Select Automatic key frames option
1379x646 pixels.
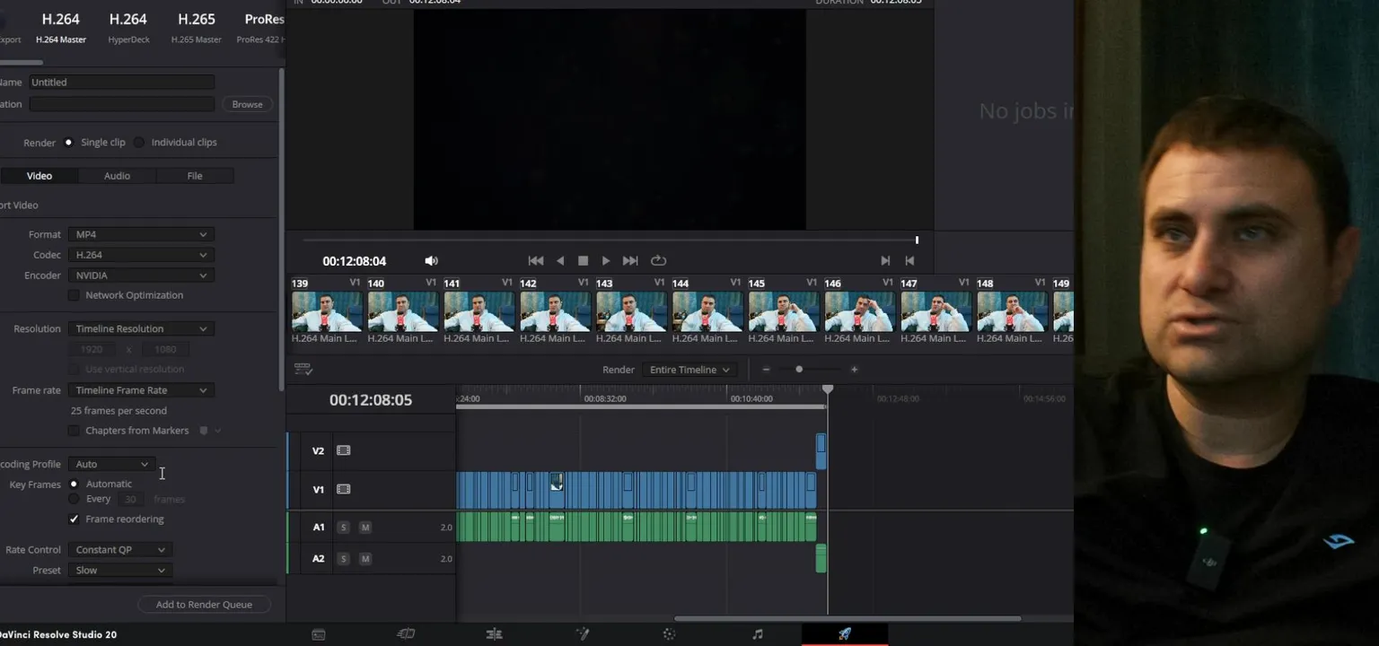[75, 484]
